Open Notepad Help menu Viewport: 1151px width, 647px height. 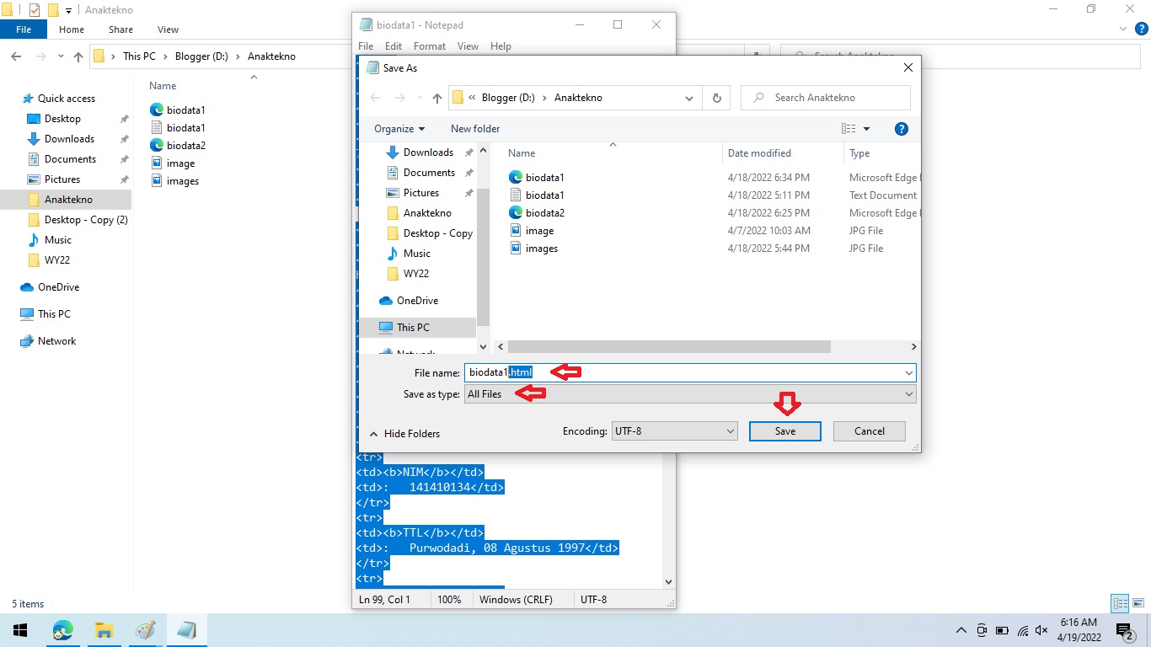pyautogui.click(x=501, y=46)
